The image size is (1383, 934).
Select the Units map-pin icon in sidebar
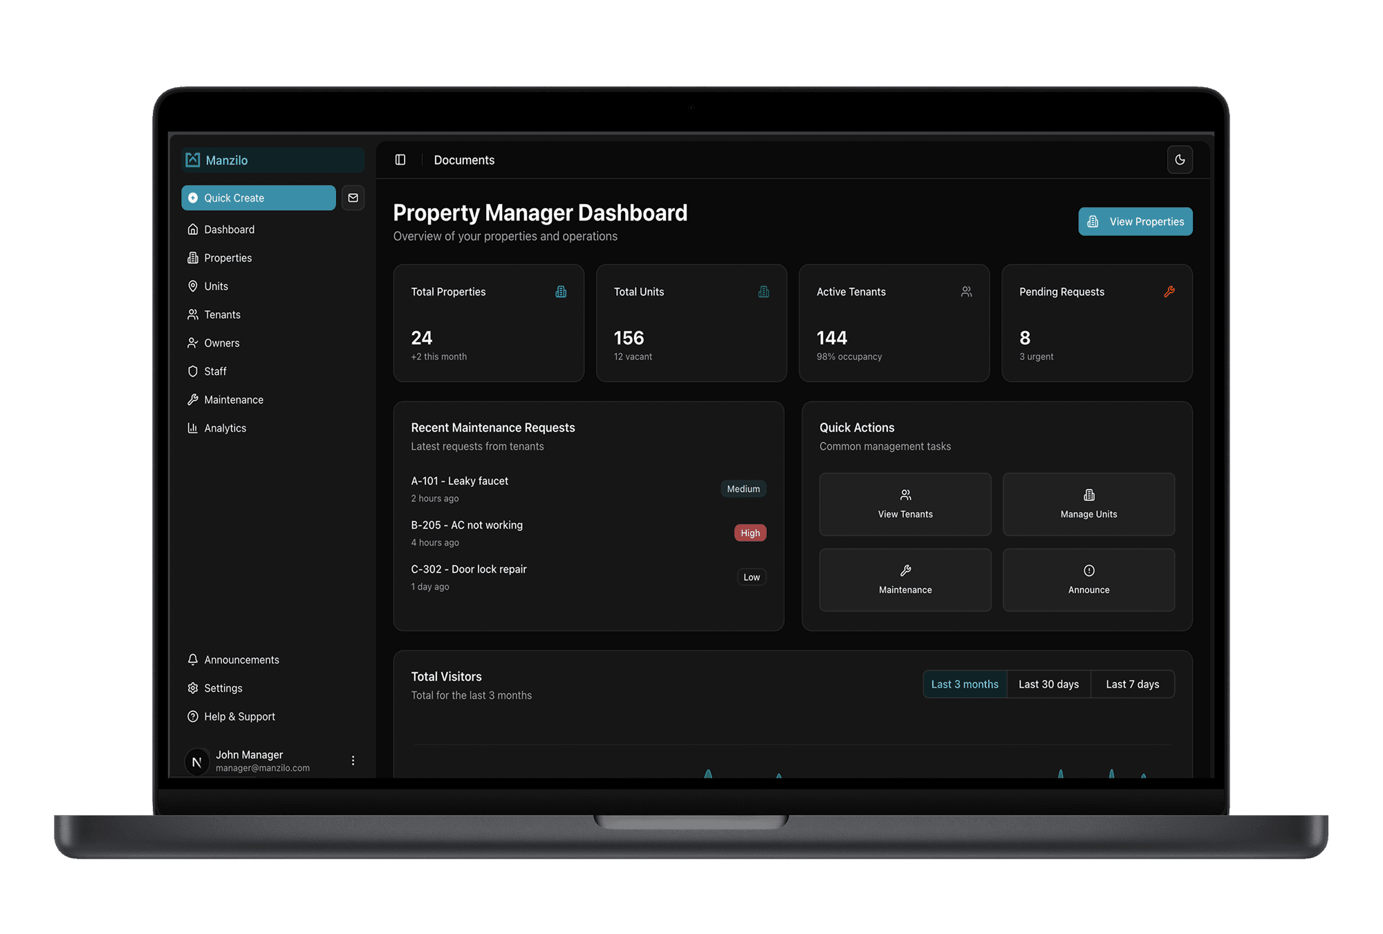(193, 286)
